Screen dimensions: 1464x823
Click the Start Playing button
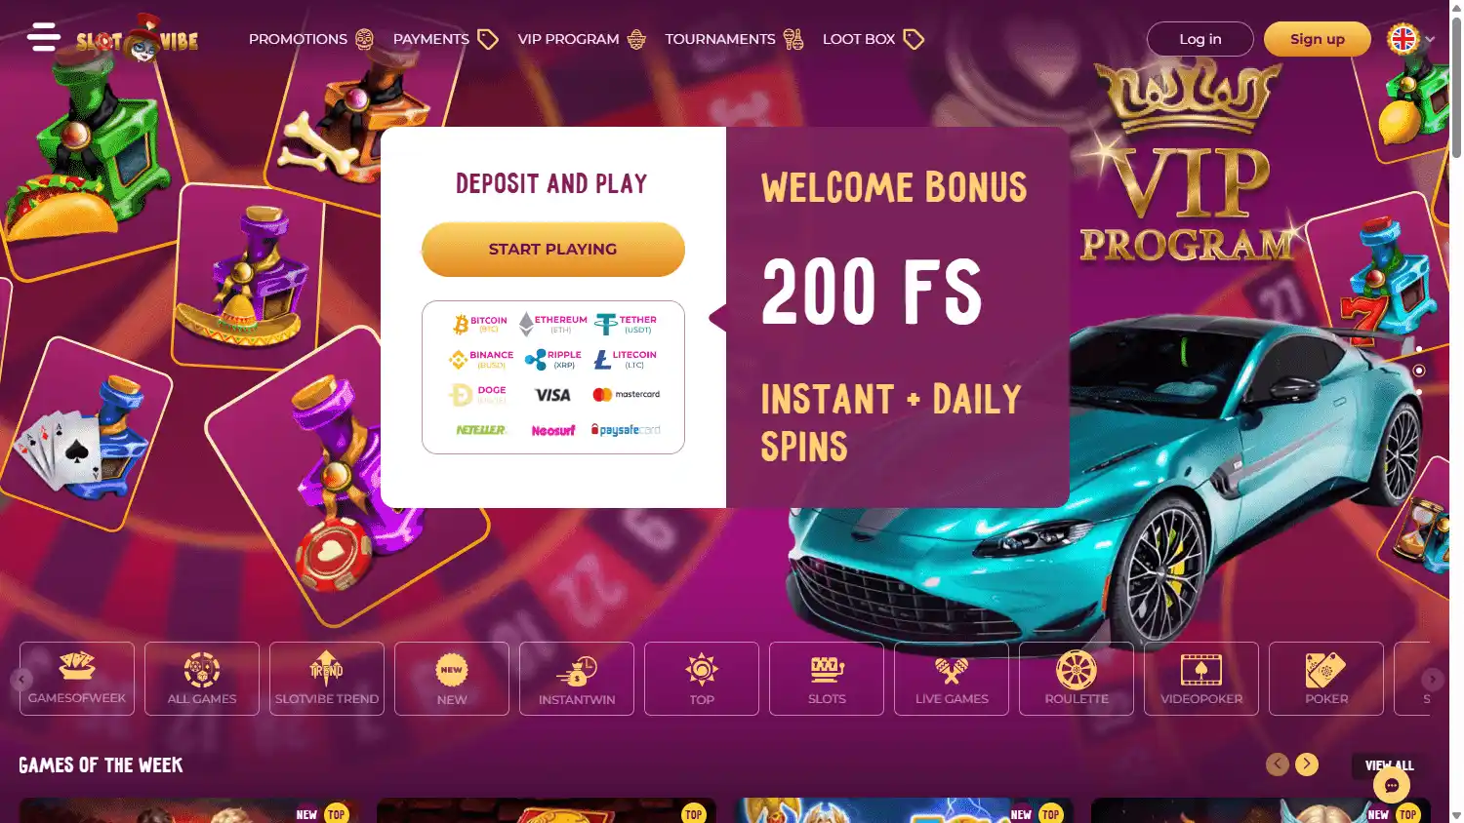click(553, 250)
